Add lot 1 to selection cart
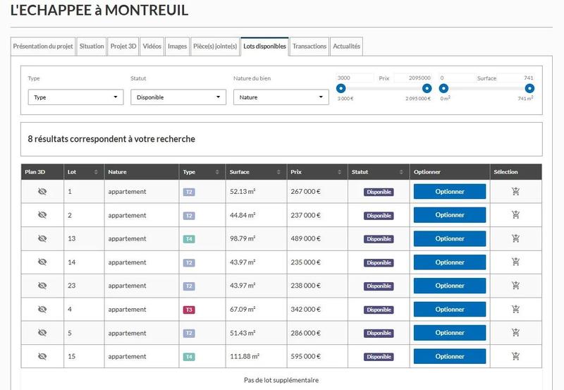Viewport: 564px width, 390px height. pyautogui.click(x=515, y=192)
